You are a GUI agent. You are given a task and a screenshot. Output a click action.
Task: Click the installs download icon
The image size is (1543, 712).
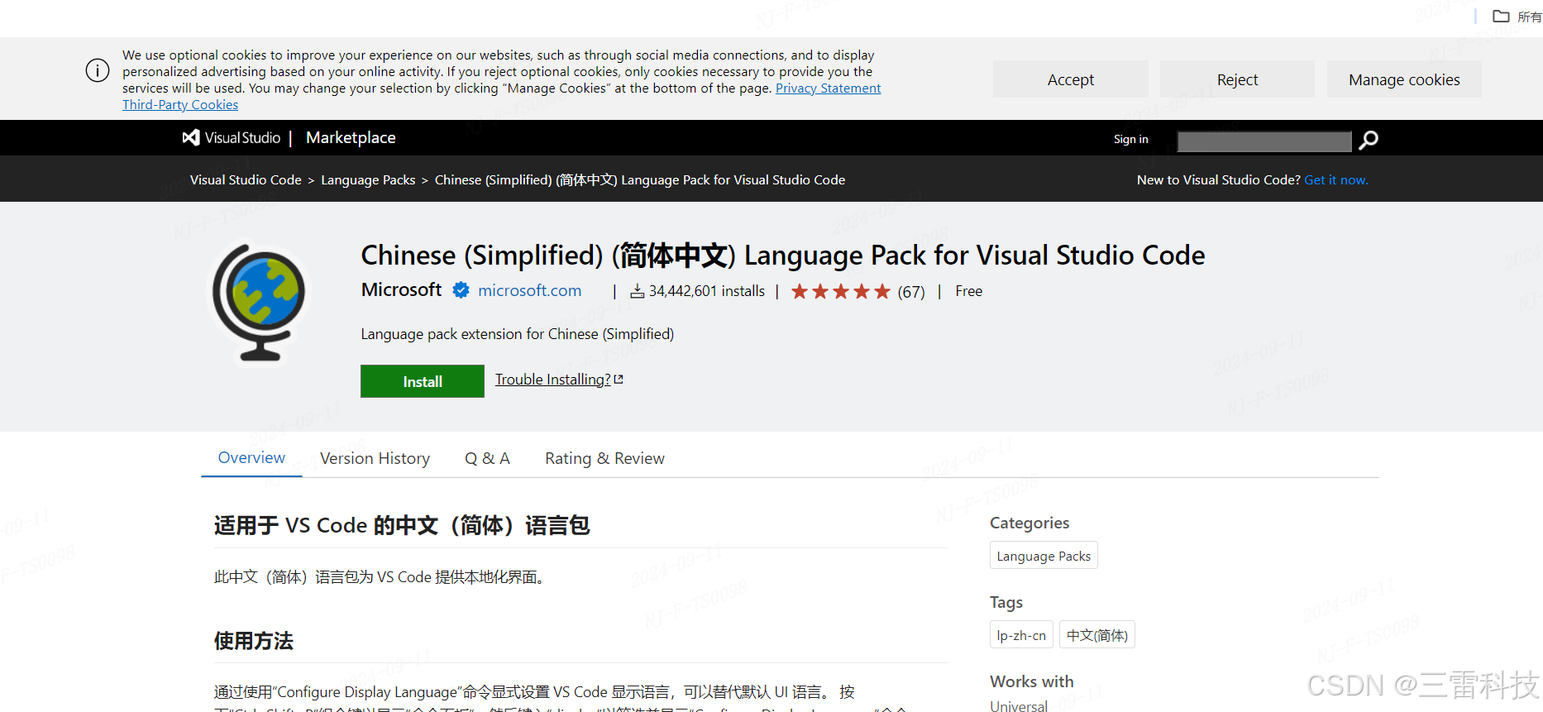(x=638, y=291)
